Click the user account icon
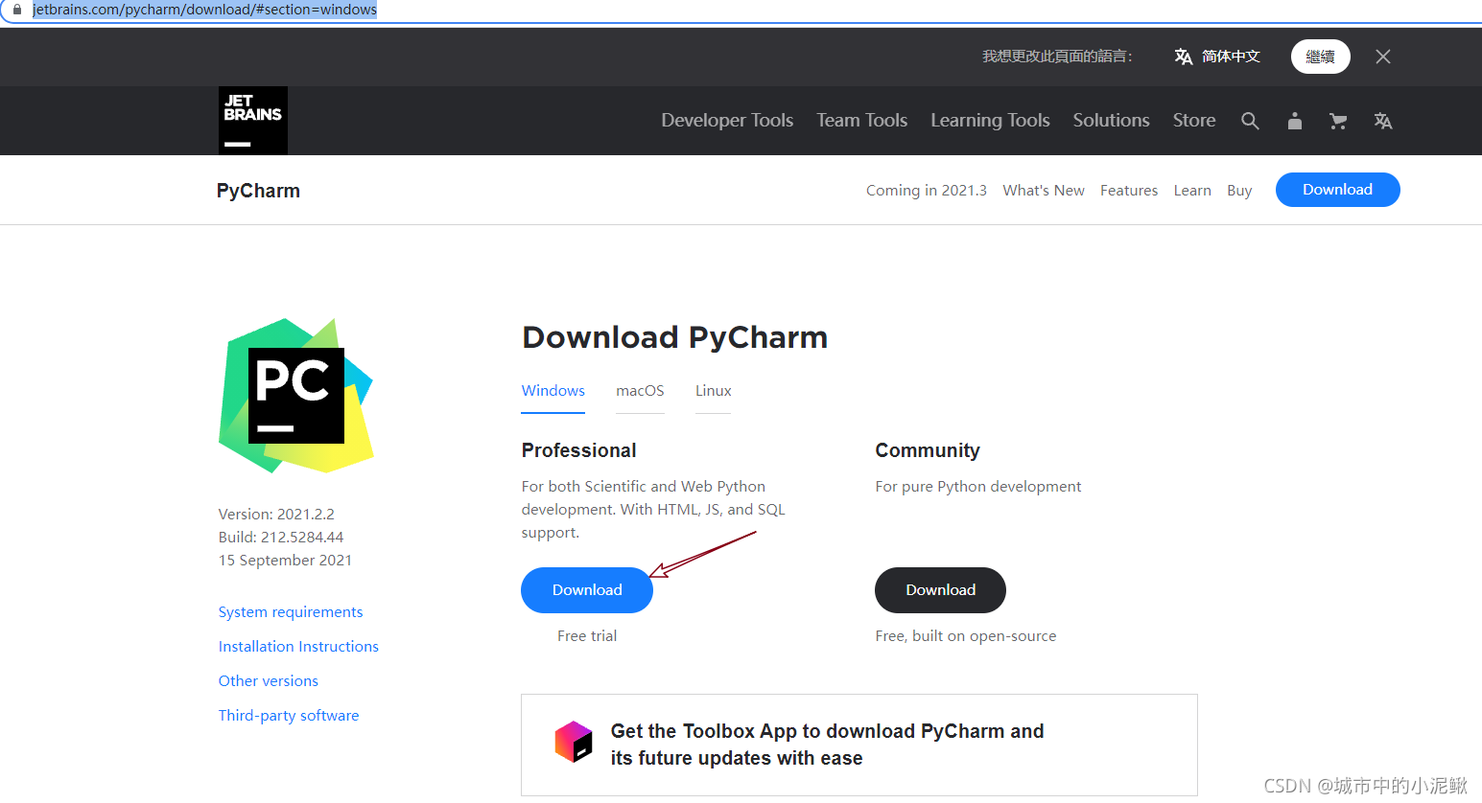Image resolution: width=1482 pixels, height=803 pixels. (1294, 121)
